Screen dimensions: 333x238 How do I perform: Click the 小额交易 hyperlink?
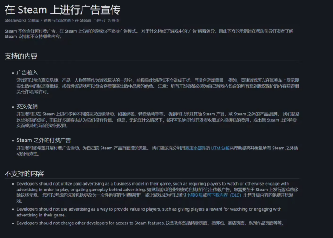pos(194,195)
